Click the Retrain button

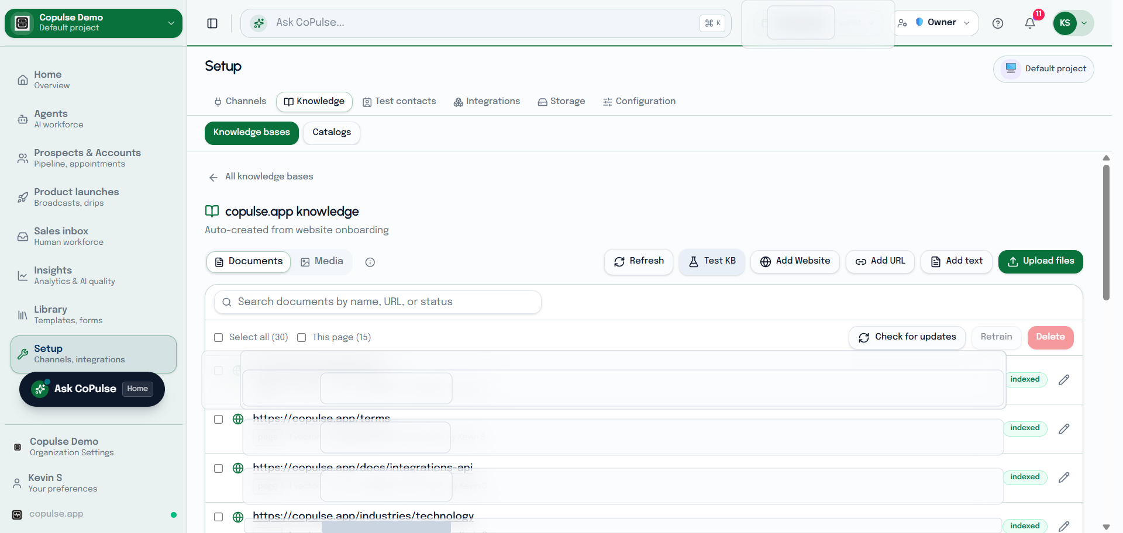click(x=997, y=337)
